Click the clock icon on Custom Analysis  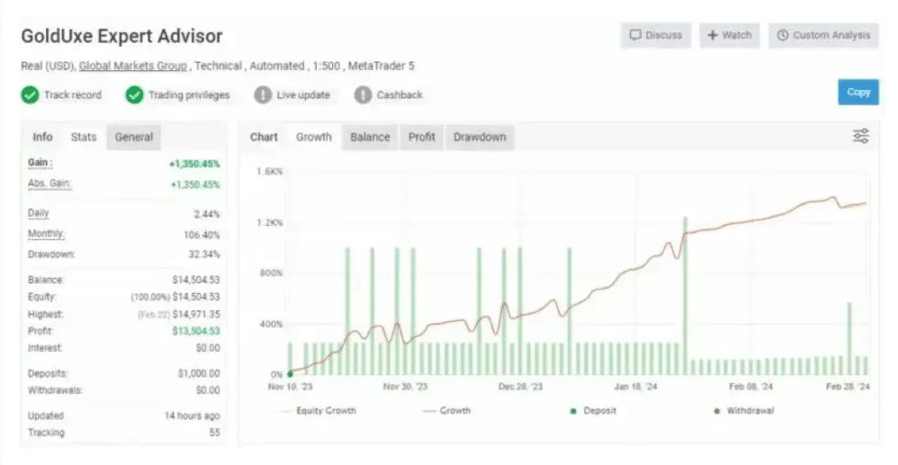click(783, 36)
